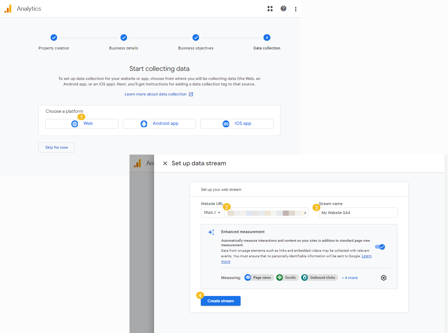Screen dimensions: 448x333
Task: Click the Scrolls measurement icon
Action: click(280, 278)
